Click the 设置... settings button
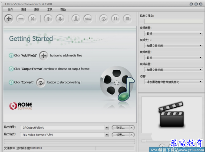Viewport: 205px width, 152px height. tap(121, 135)
